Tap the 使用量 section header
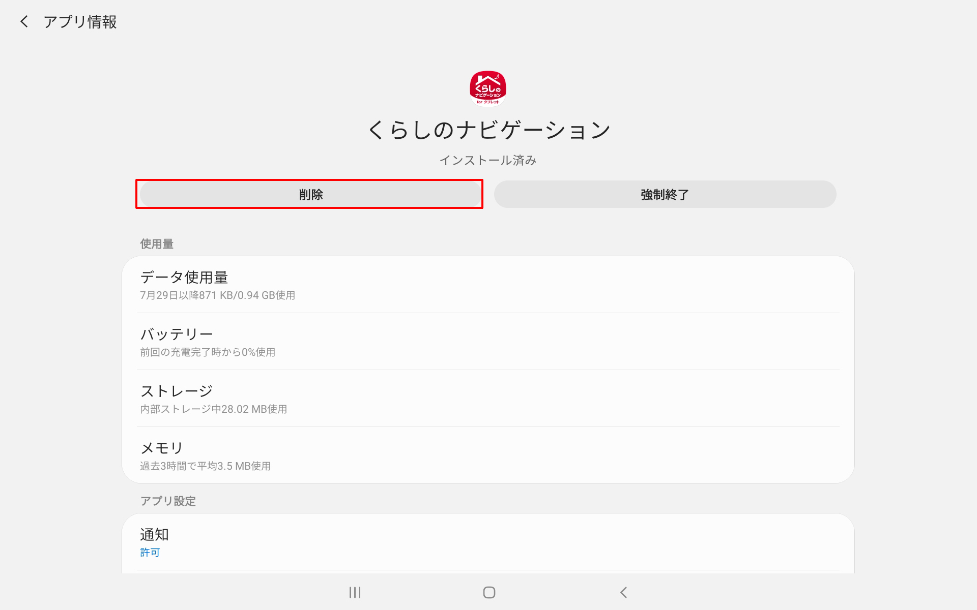This screenshot has height=610, width=977. click(x=157, y=244)
